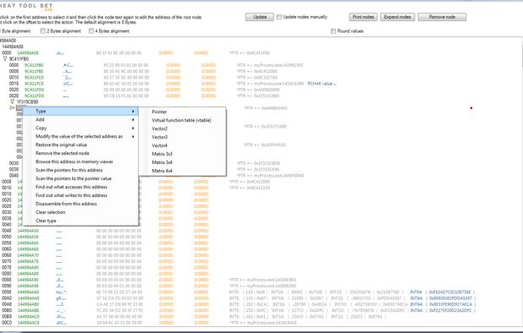Choose Disassemble from this address
The height and width of the screenshot is (333, 523).
point(80,204)
